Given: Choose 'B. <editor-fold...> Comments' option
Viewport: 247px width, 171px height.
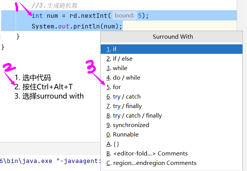Looking at the screenshot, I should point(171,154).
